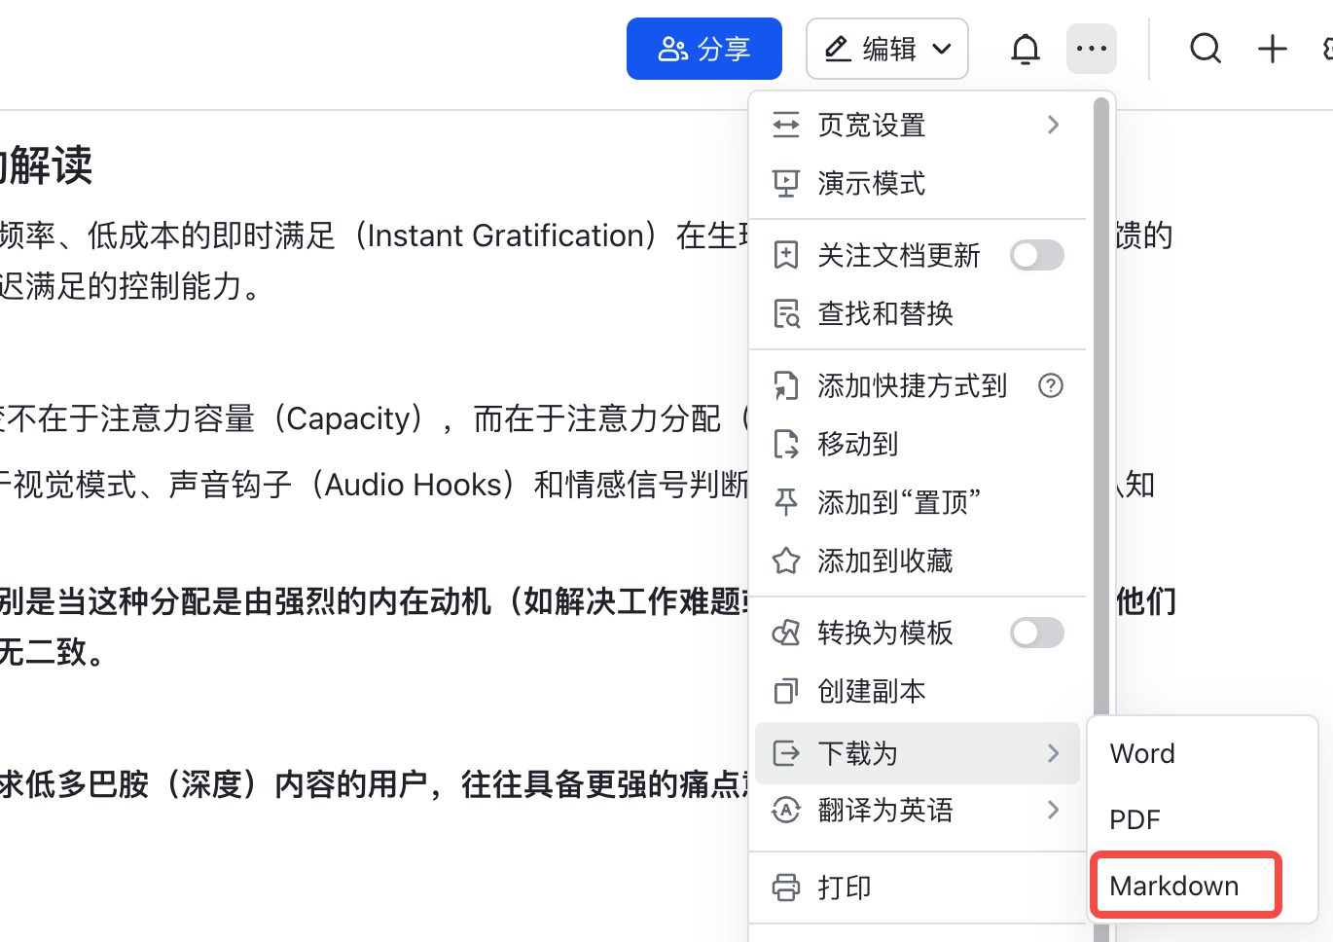Open the three-dot more options button
Viewport: 1333px width, 942px height.
point(1092,49)
